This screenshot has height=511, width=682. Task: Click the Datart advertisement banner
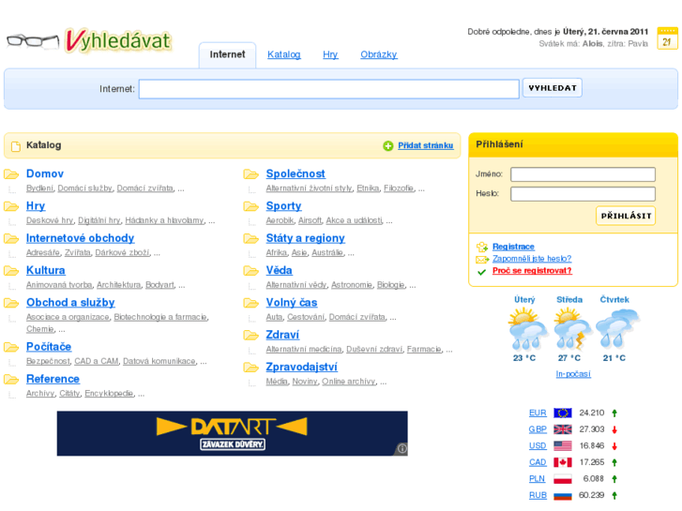click(232, 433)
